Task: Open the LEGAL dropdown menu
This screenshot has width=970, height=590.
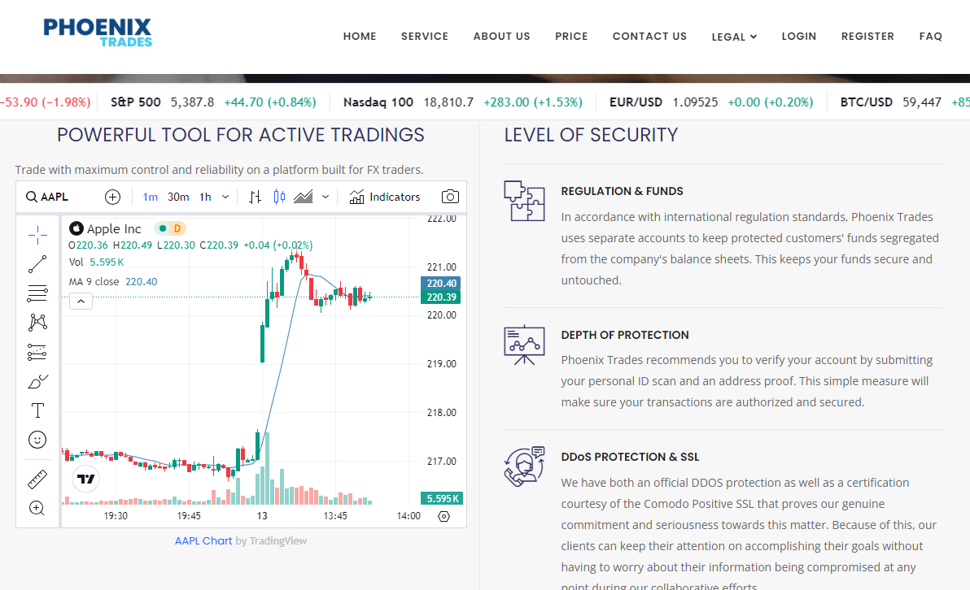Action: pos(734,37)
